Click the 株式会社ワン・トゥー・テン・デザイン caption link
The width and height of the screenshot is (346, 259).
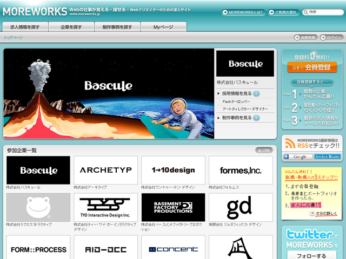tap(168, 187)
